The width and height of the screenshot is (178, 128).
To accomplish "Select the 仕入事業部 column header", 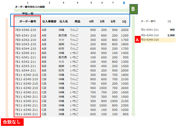I will tap(49, 22).
